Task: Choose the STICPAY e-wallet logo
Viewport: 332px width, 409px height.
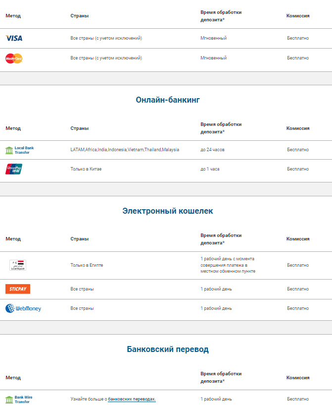Action: (x=17, y=289)
